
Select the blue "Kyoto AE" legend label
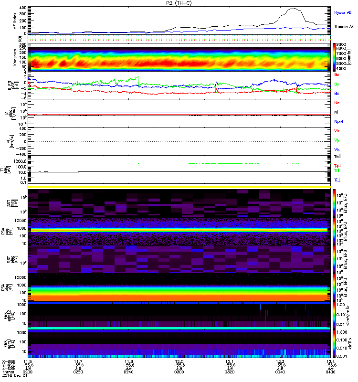[343, 12]
